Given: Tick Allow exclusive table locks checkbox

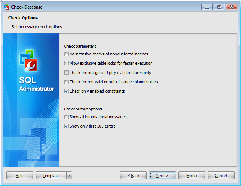Looking at the screenshot, I should [x=66, y=63].
